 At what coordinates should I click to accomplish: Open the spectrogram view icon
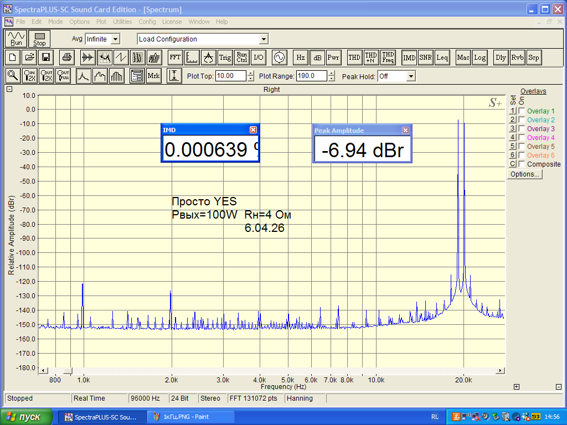point(138,58)
